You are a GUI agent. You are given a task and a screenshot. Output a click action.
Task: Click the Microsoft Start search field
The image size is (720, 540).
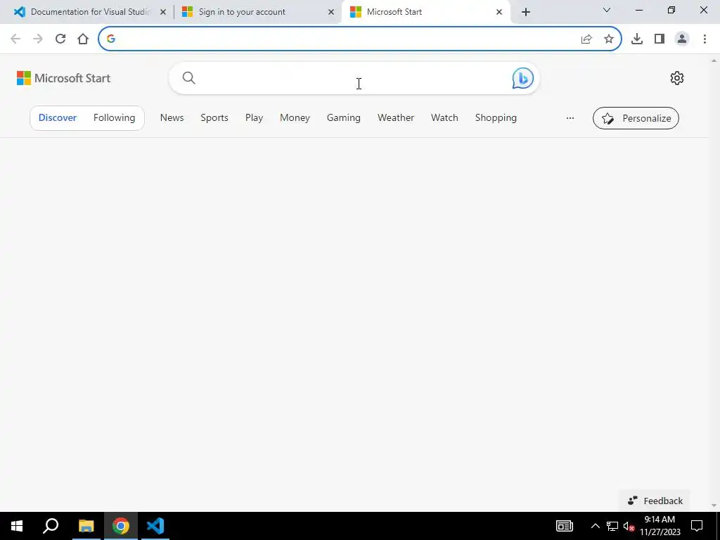tap(354, 78)
